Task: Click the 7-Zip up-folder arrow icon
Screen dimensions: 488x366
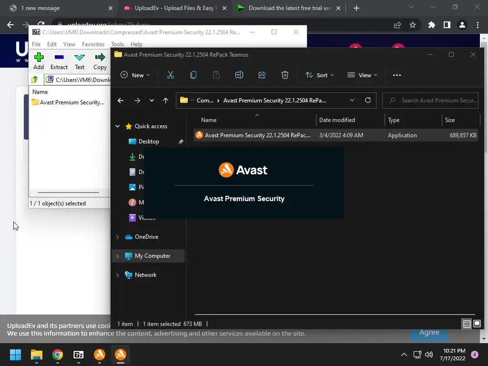Action: click(x=35, y=80)
